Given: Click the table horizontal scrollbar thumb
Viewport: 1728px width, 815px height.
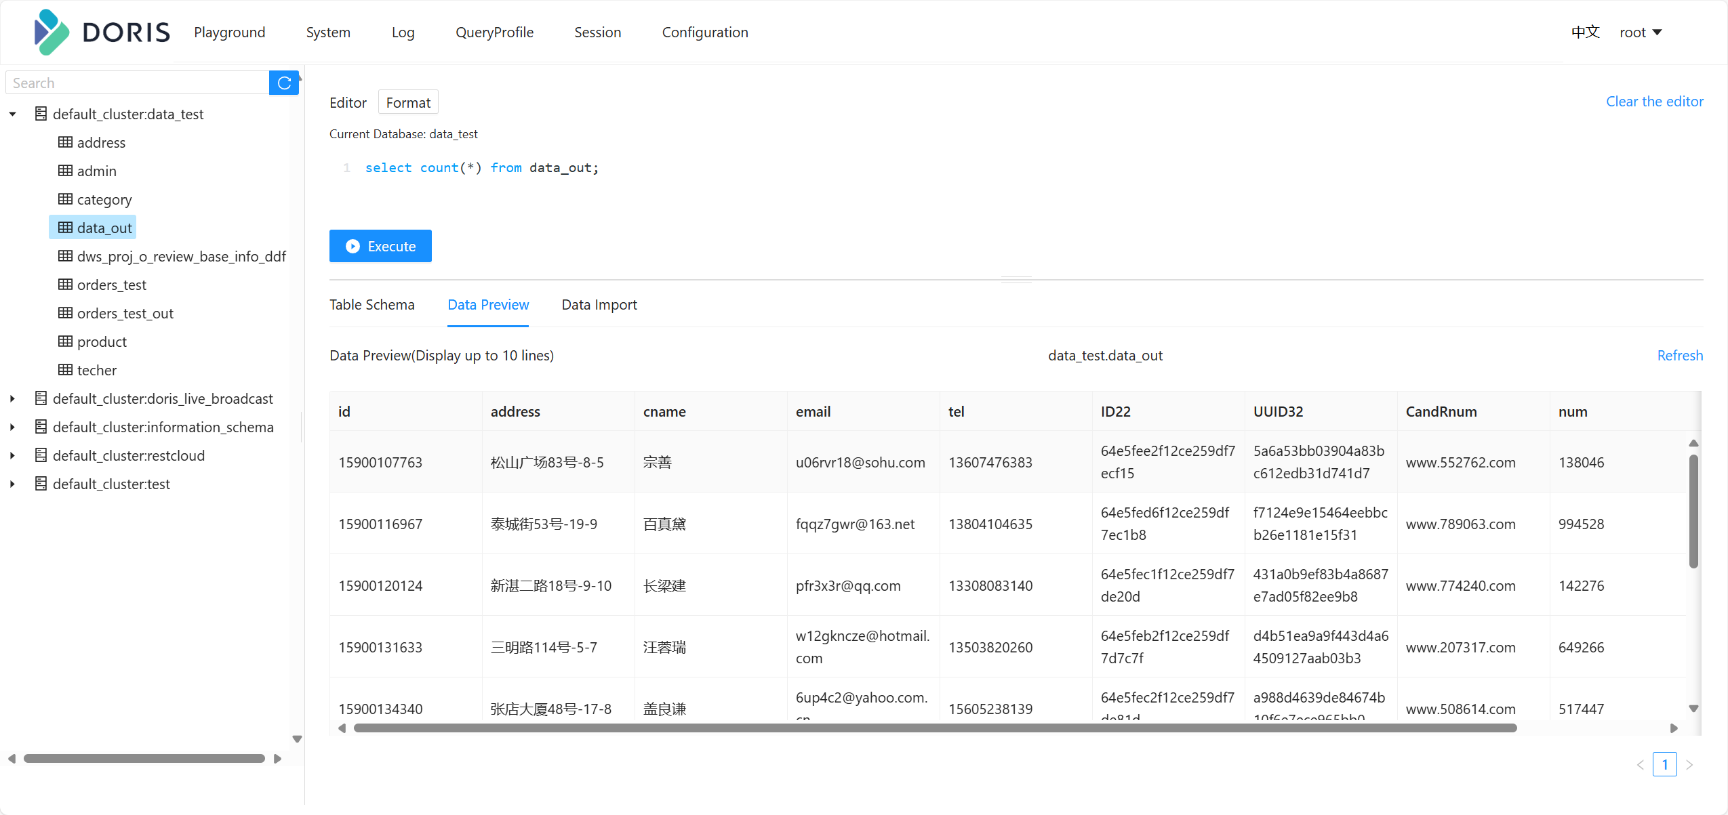Looking at the screenshot, I should tap(935, 728).
